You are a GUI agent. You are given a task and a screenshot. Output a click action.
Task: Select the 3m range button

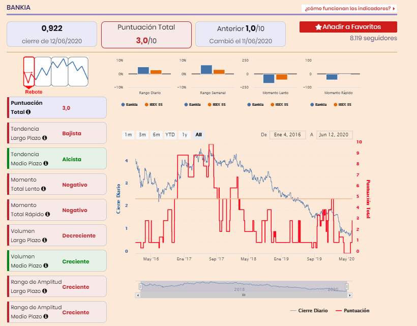click(x=142, y=135)
